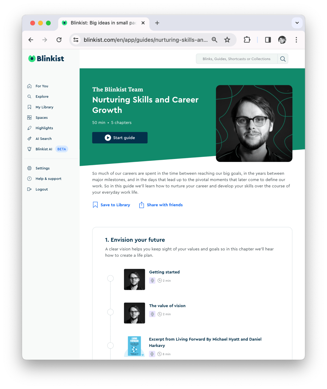Close the Blinkist browser tab

pos(143,23)
